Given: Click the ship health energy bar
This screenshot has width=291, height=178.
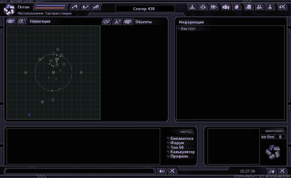Looking at the screenshot, I should click(x=50, y=7).
